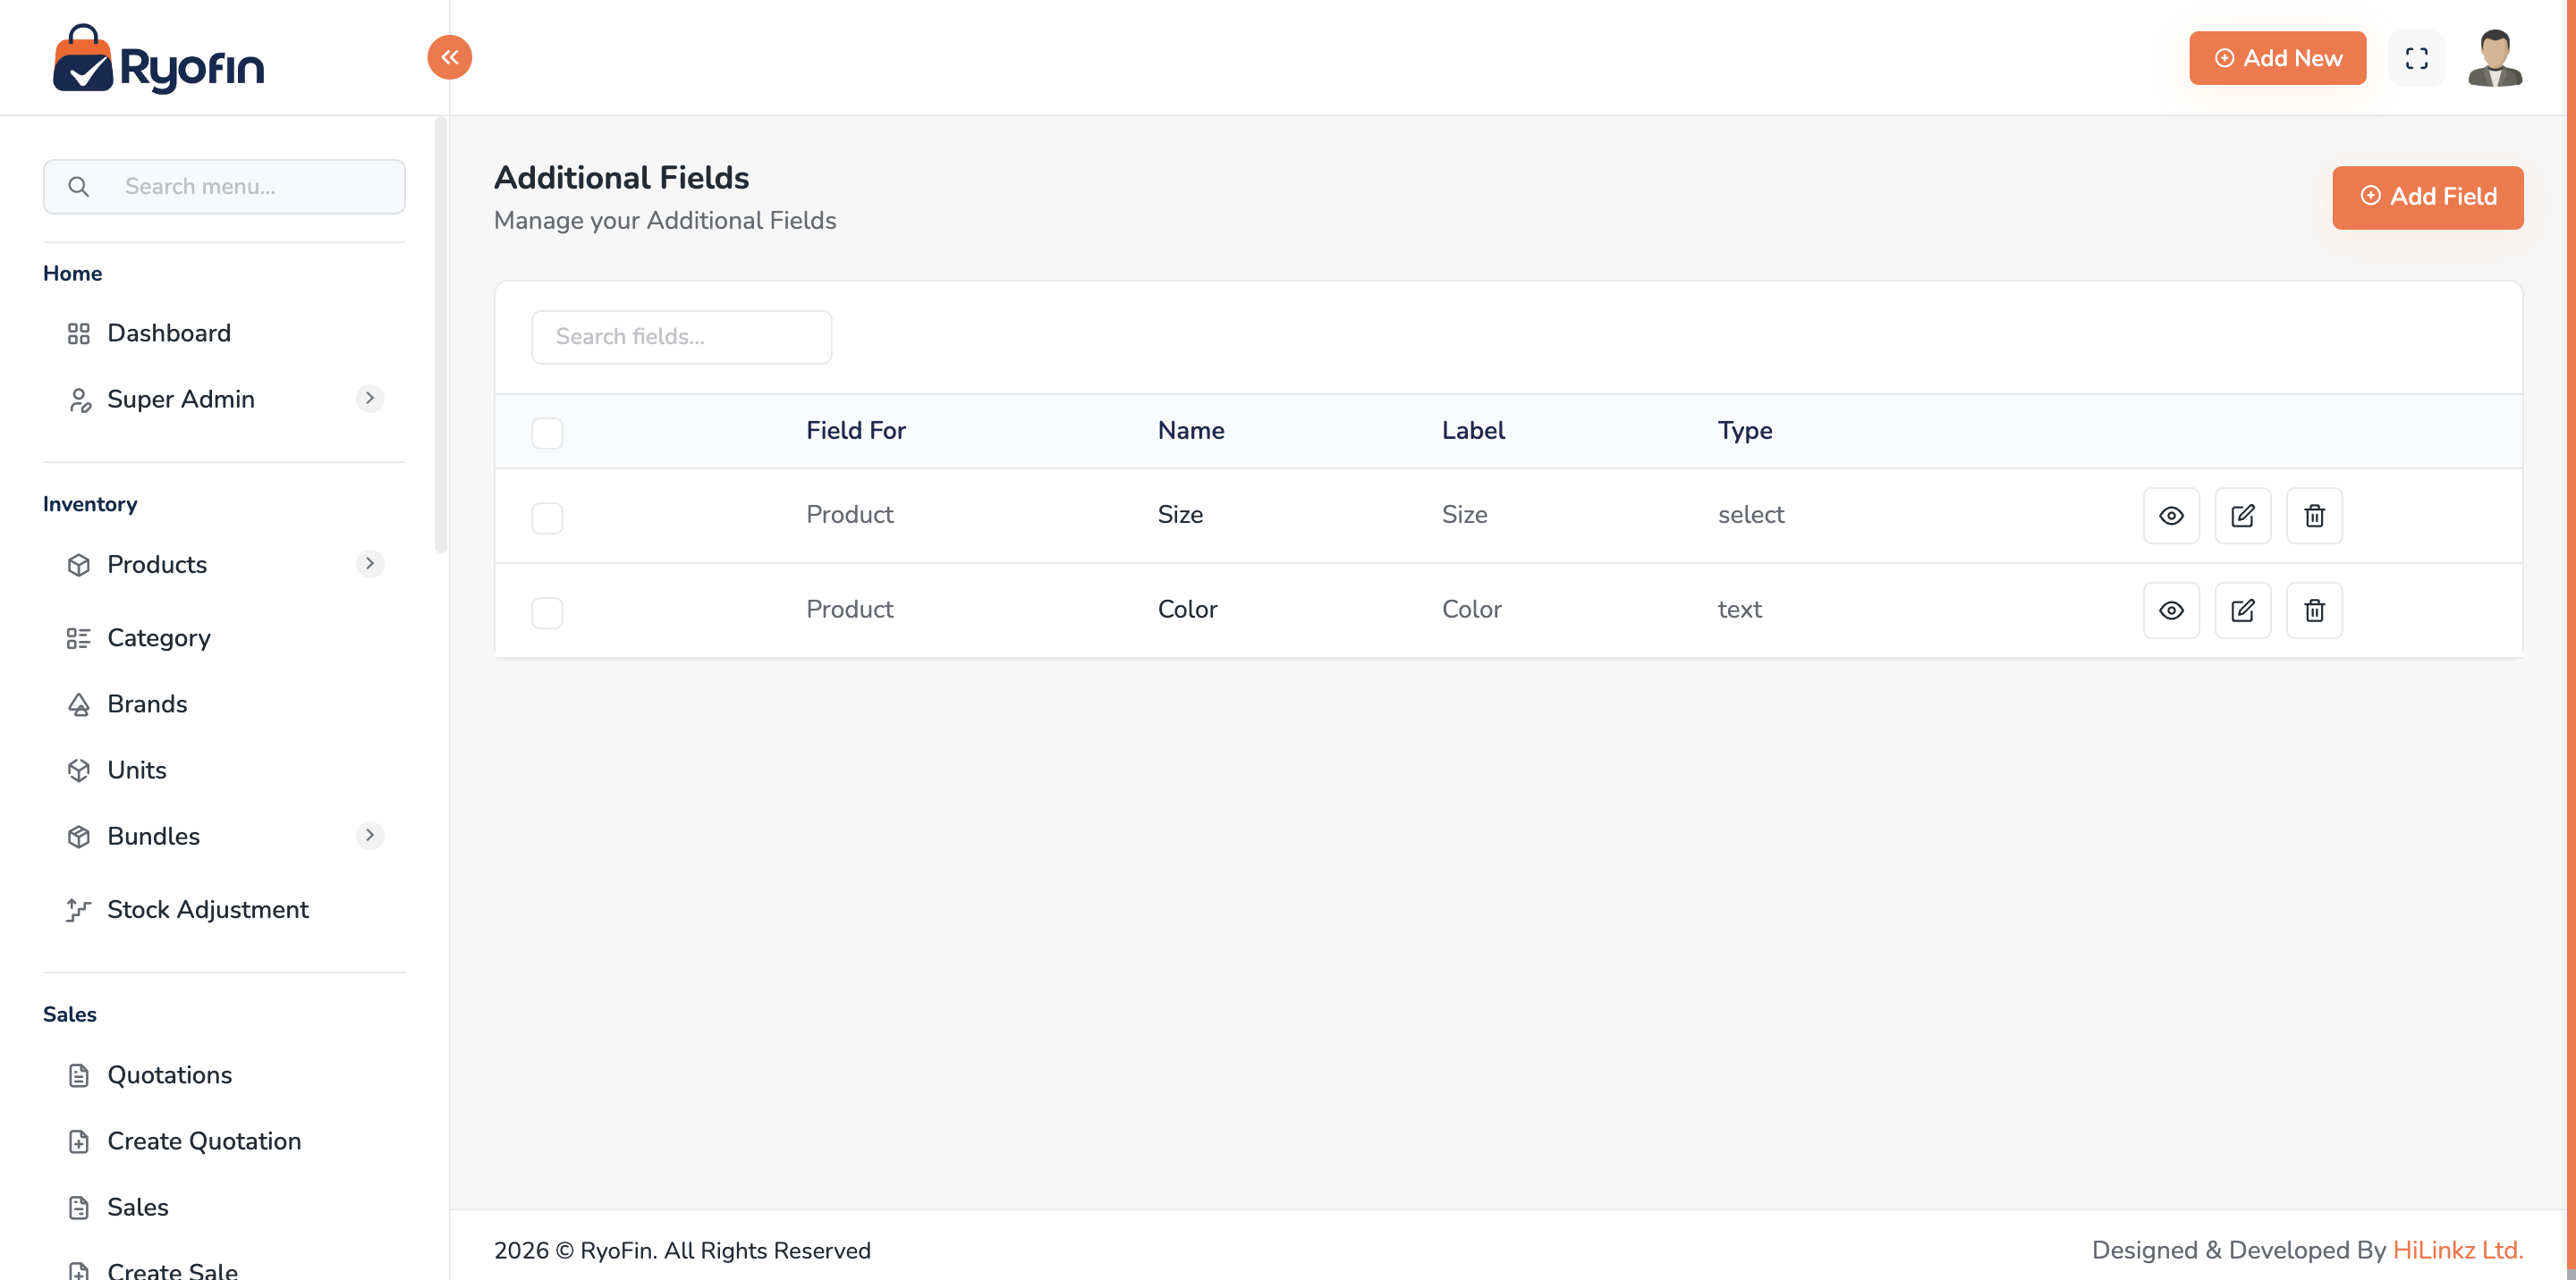Sort by Type column header
Screen dimensions: 2576x1280
point(1744,431)
